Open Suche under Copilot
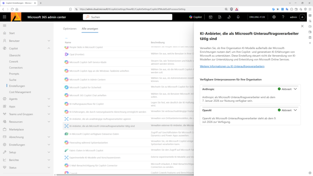This screenshot has width=313, height=176. pos(13,80)
